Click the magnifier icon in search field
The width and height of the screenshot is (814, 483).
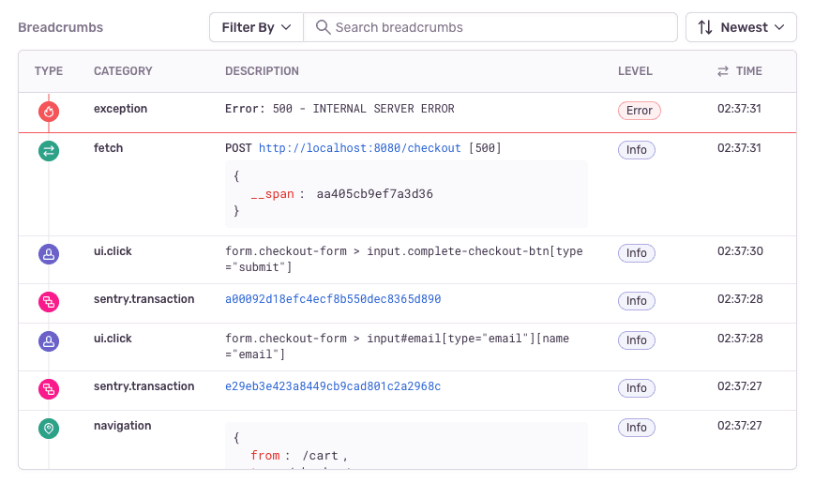coord(323,27)
